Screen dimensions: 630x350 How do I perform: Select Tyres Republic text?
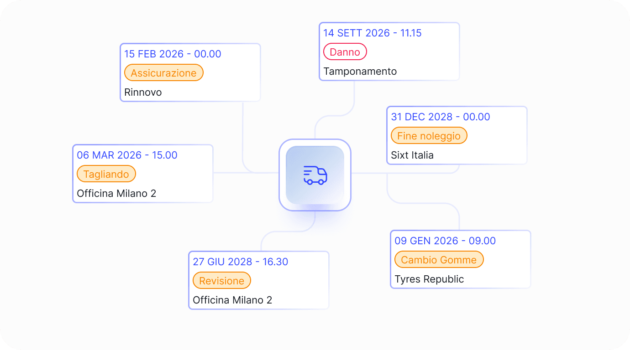(x=429, y=279)
